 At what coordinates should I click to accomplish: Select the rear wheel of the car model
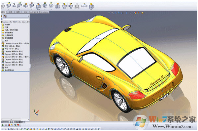121,101
